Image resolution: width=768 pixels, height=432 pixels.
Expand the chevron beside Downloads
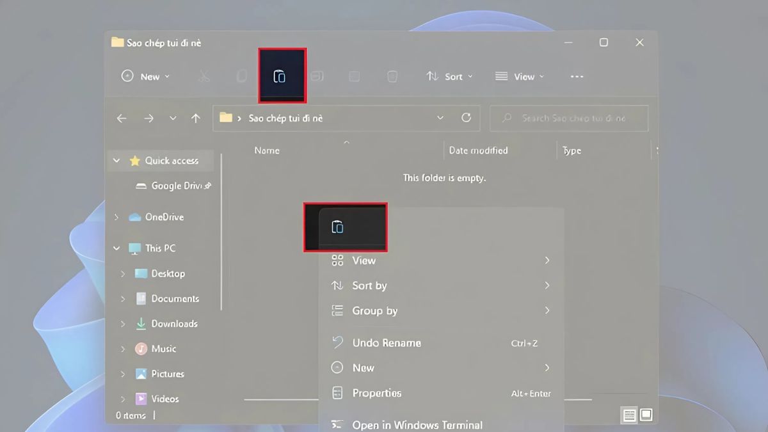123,324
